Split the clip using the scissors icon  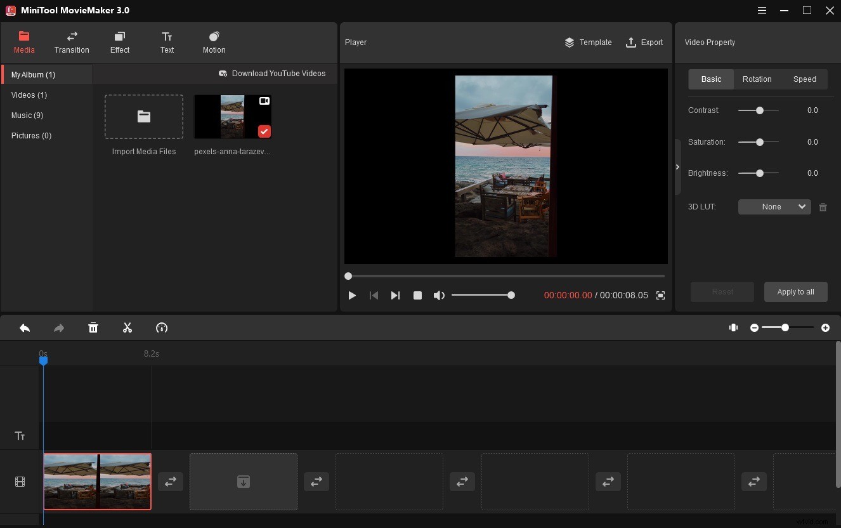point(127,327)
